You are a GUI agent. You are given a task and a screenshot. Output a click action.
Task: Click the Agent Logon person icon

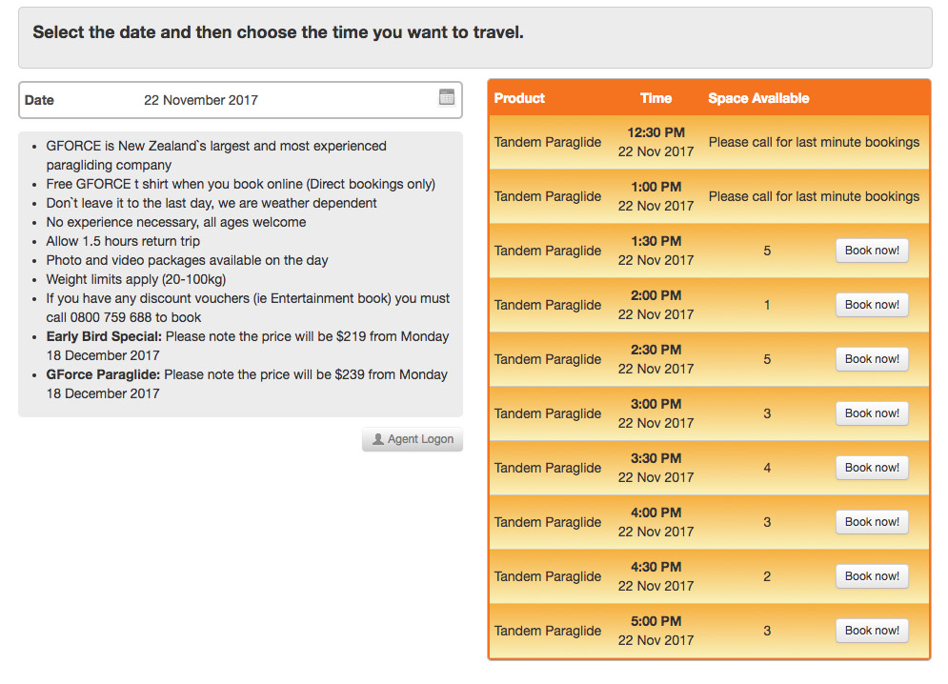378,439
